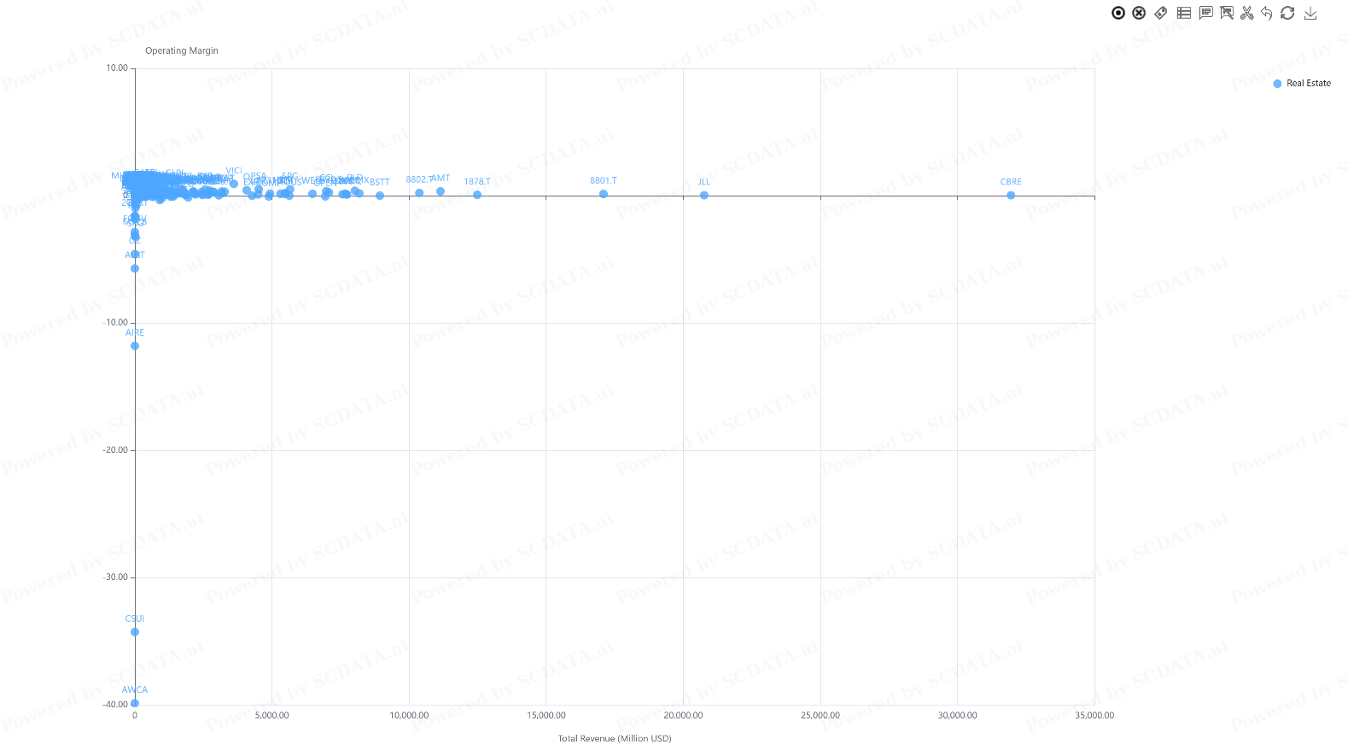The width and height of the screenshot is (1348, 756).
Task: Click the scissors cut icon
Action: click(x=1247, y=13)
